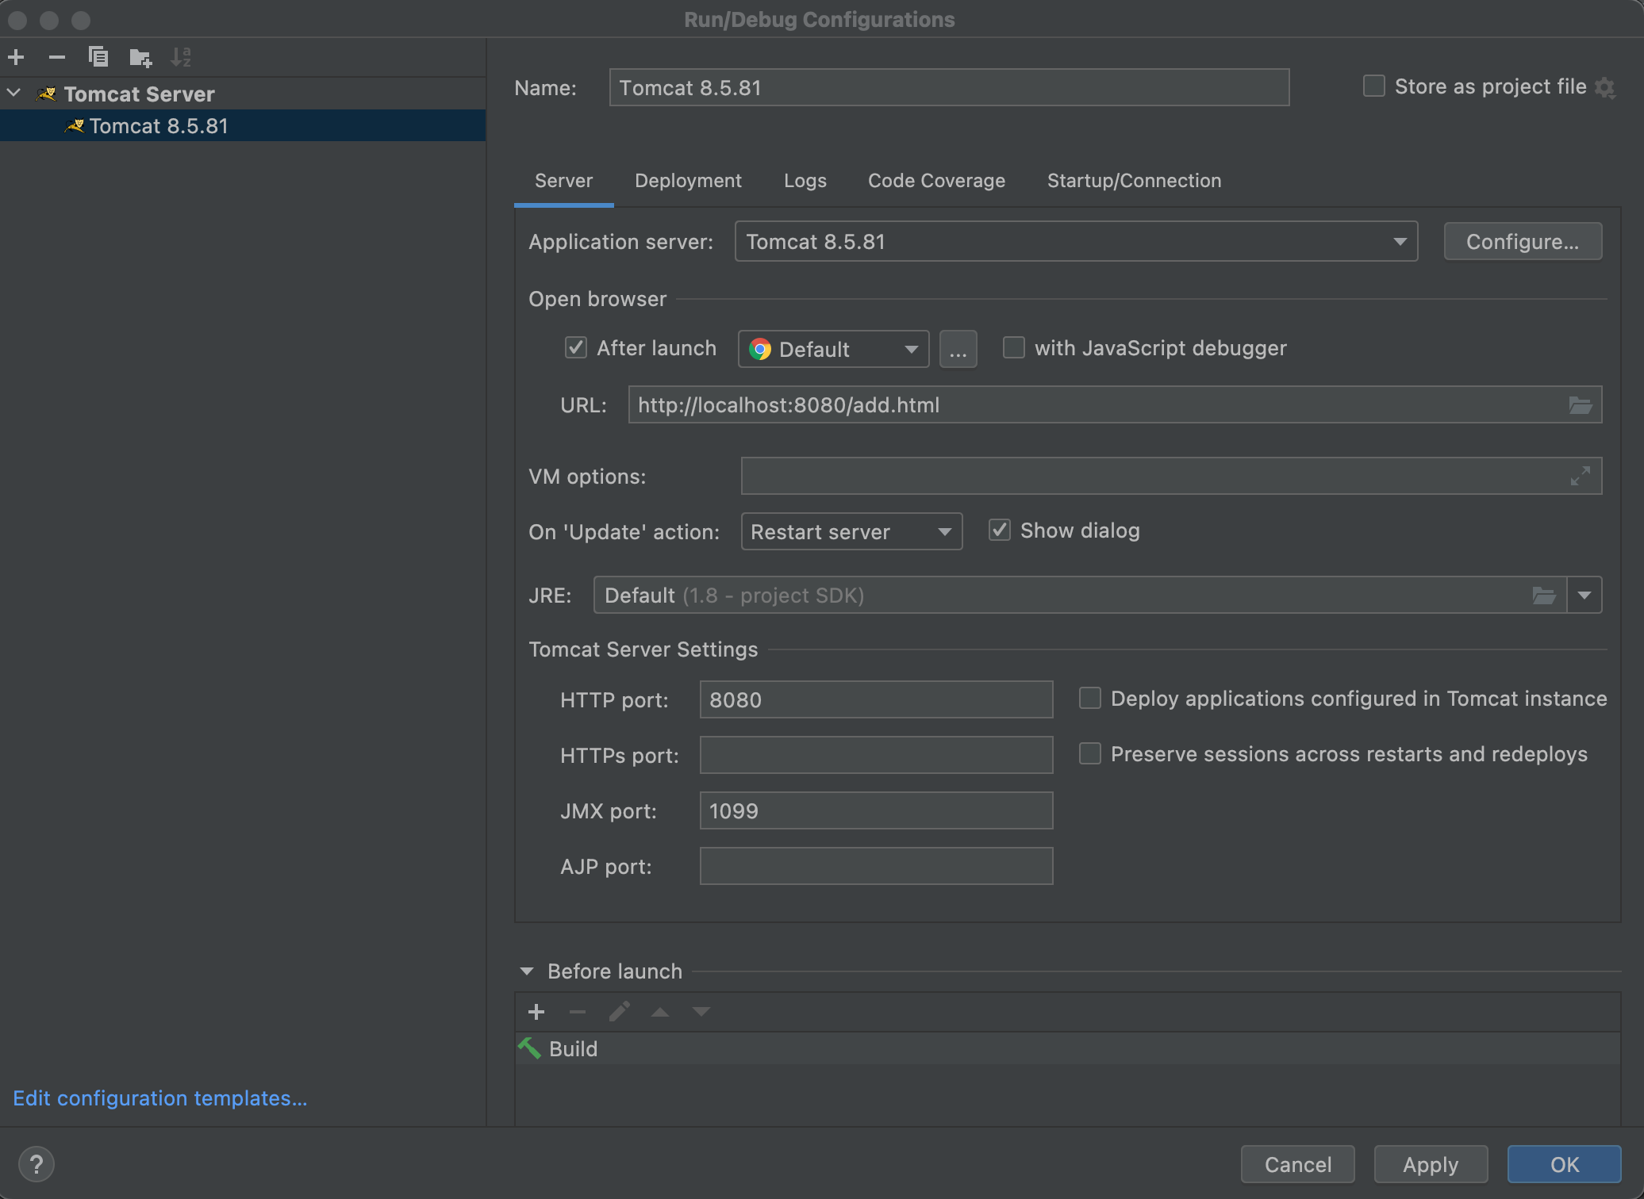Switch to Startup/Connection tab
The height and width of the screenshot is (1199, 1644).
(1134, 181)
